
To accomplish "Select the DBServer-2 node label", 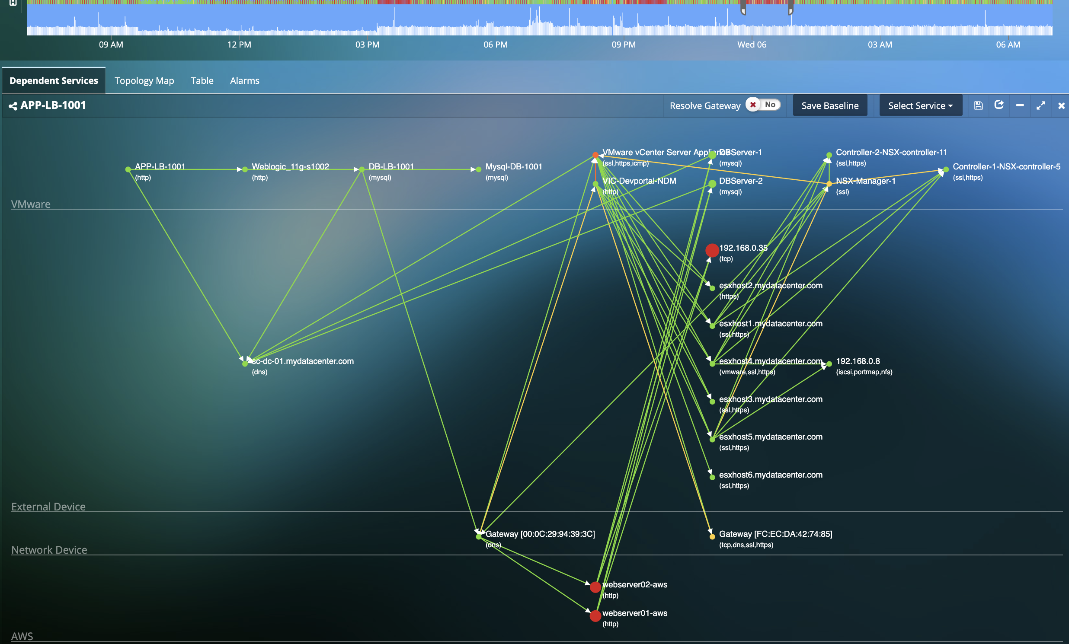I will pyautogui.click(x=741, y=181).
